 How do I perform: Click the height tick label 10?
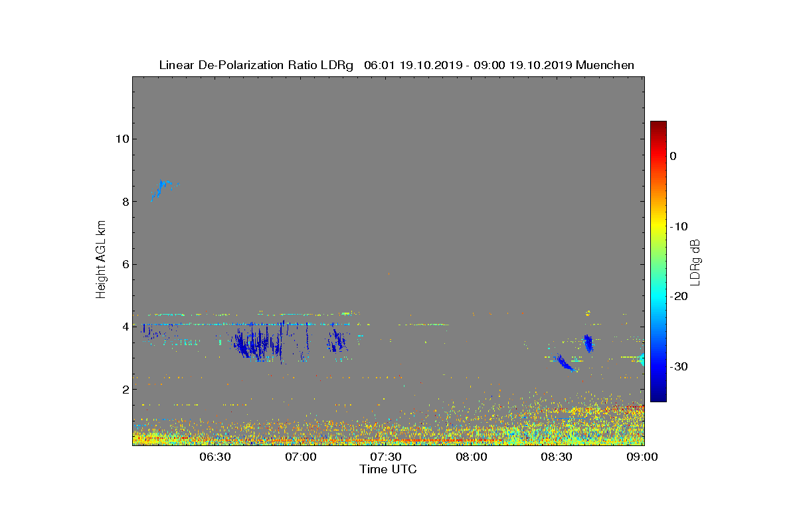coord(122,139)
